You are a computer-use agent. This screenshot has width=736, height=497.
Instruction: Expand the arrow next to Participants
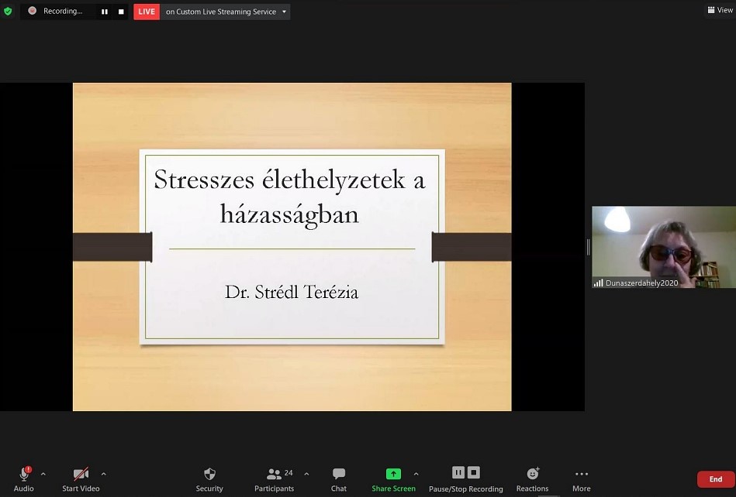point(306,474)
